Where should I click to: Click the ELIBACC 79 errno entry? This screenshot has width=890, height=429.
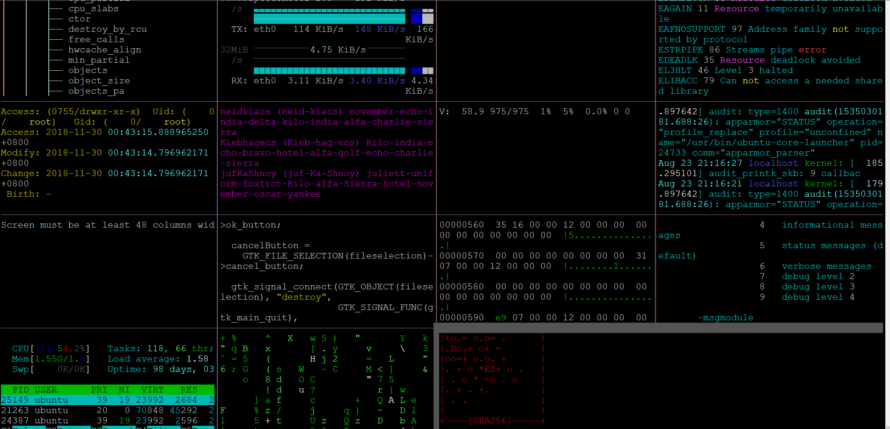coord(770,86)
